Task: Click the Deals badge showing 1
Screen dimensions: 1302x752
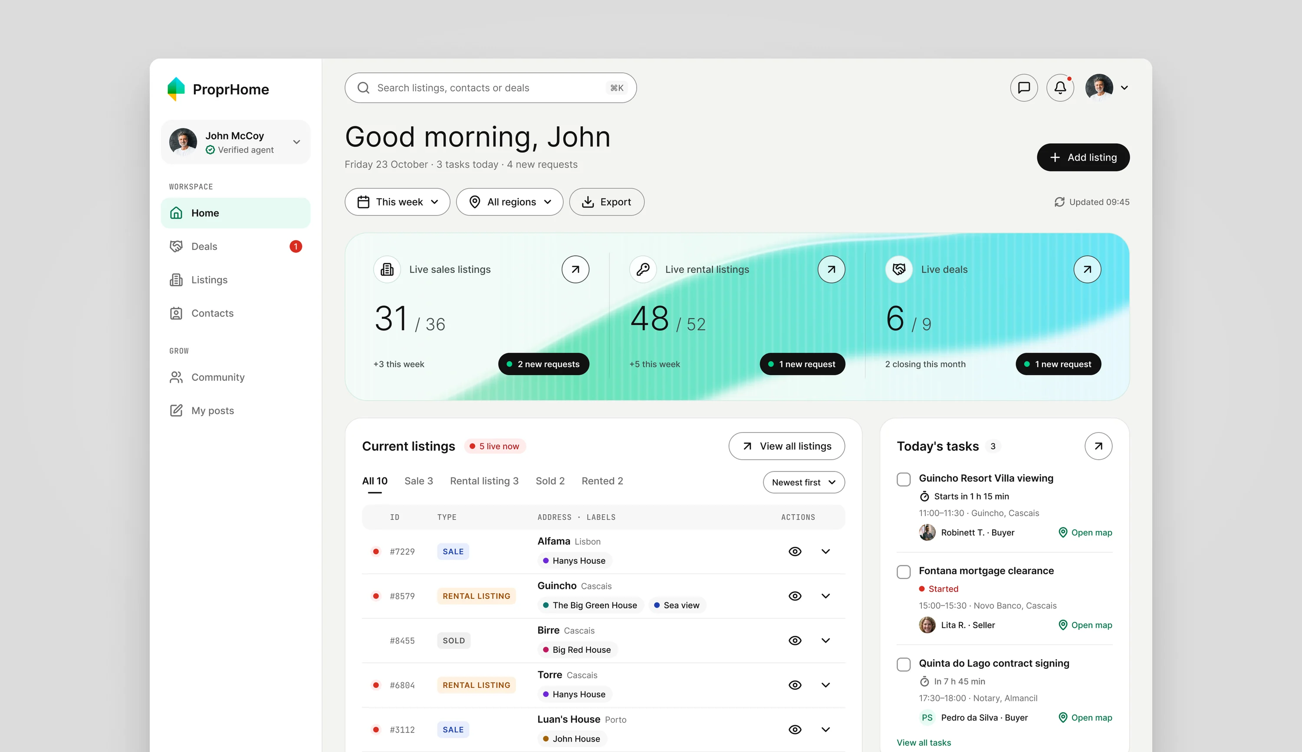Action: coord(296,246)
